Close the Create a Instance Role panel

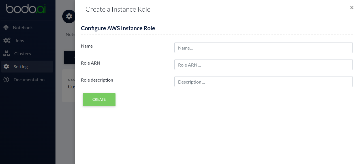click(x=352, y=8)
